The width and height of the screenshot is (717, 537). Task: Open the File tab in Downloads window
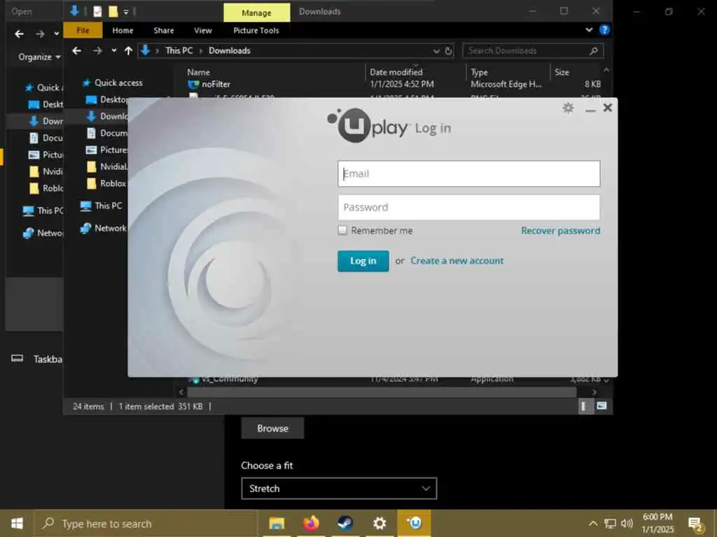83,30
